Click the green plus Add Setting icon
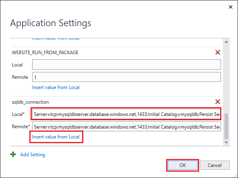This screenshot has width=238, height=178. click(13, 154)
